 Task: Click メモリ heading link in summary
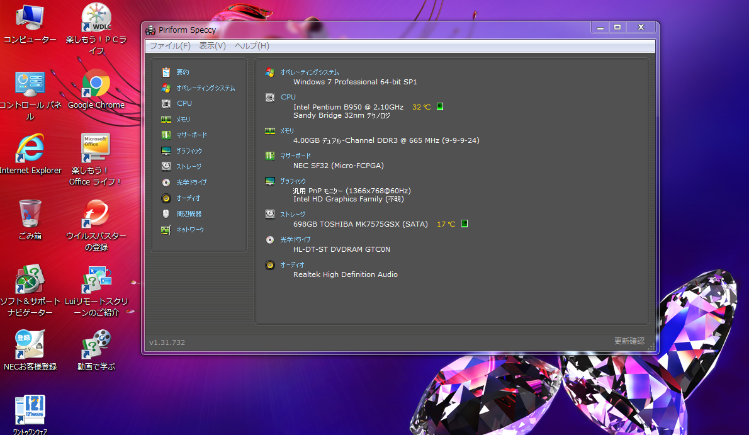tap(287, 130)
